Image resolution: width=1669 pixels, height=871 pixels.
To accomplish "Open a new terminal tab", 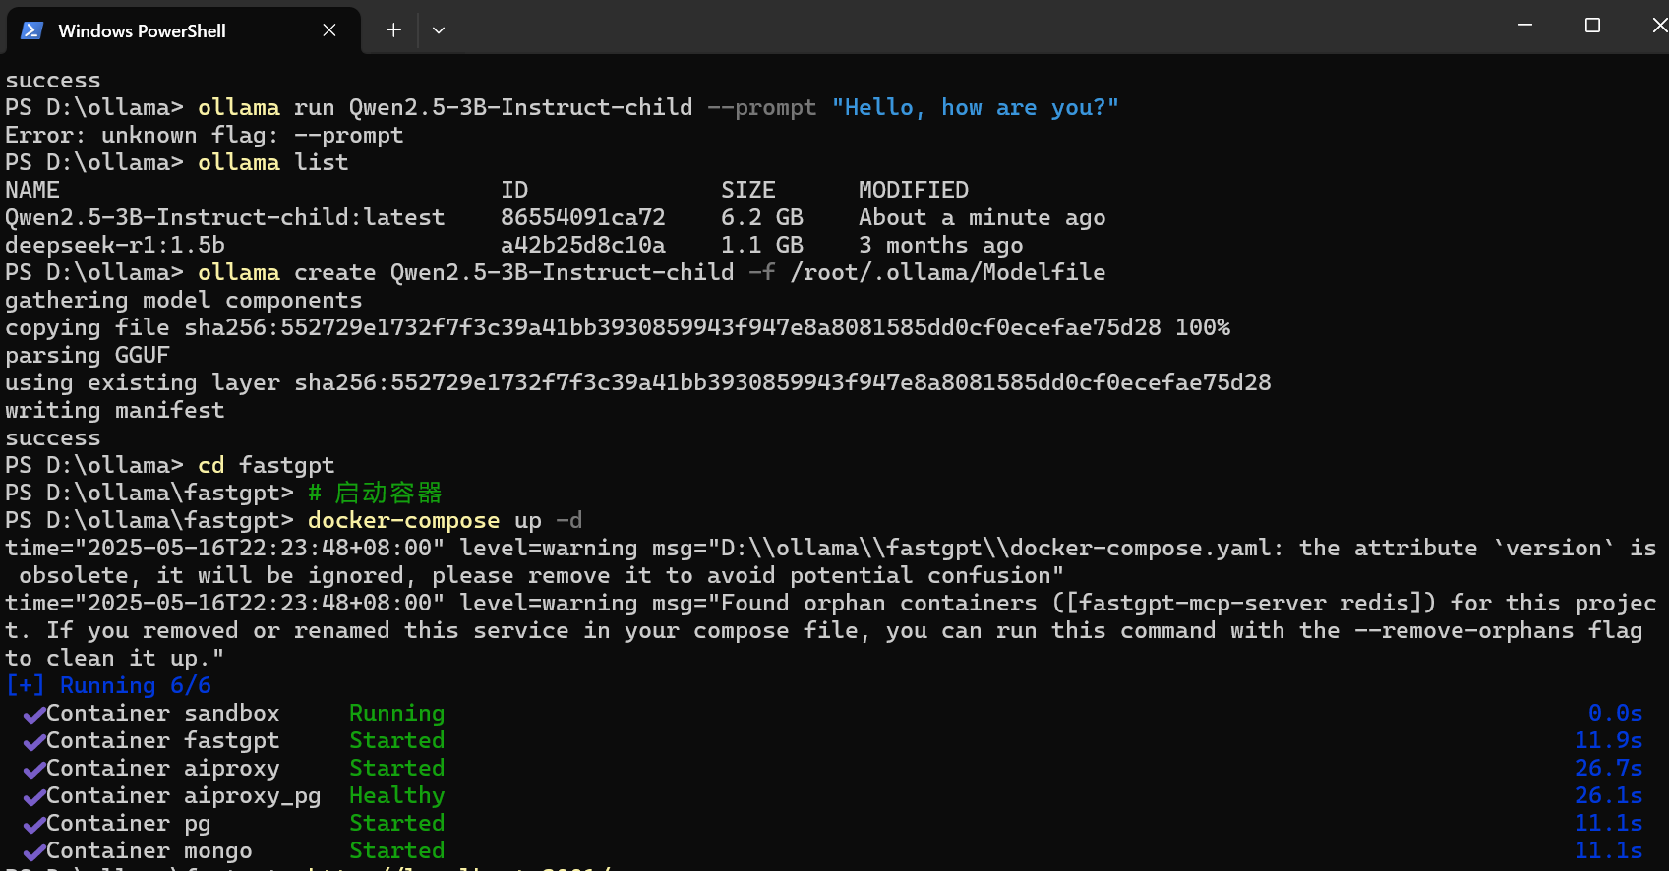I will coord(393,30).
